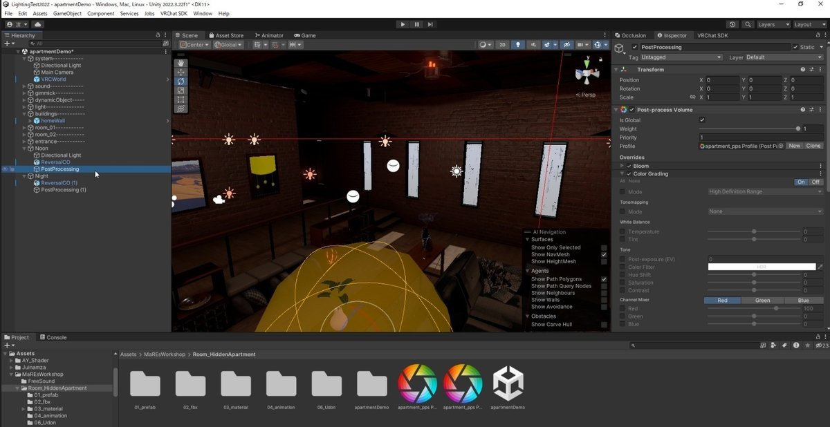The image size is (830, 427).
Task: Open the Global handle rotation dropdown
Action: coord(228,45)
